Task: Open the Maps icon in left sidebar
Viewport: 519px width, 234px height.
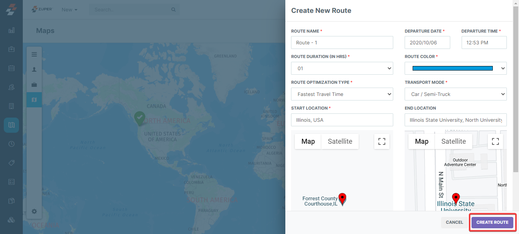Action: (11, 125)
